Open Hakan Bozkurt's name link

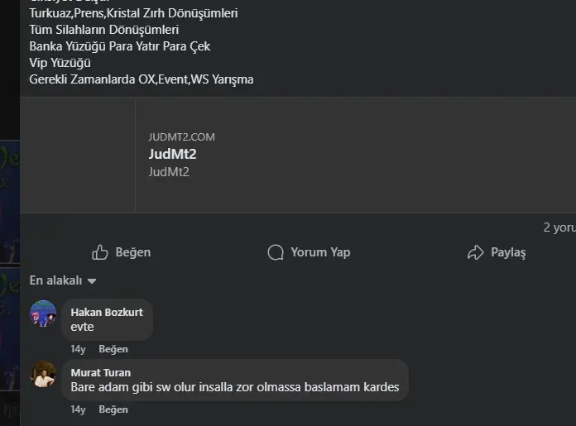[107, 312]
